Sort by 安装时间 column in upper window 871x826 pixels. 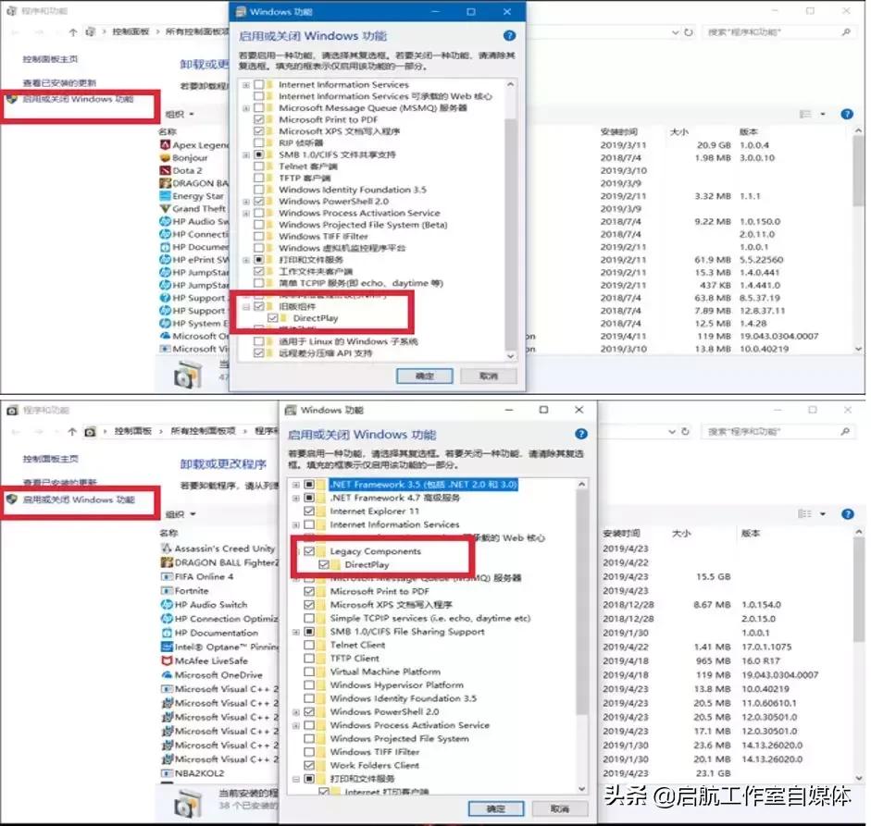click(x=619, y=132)
